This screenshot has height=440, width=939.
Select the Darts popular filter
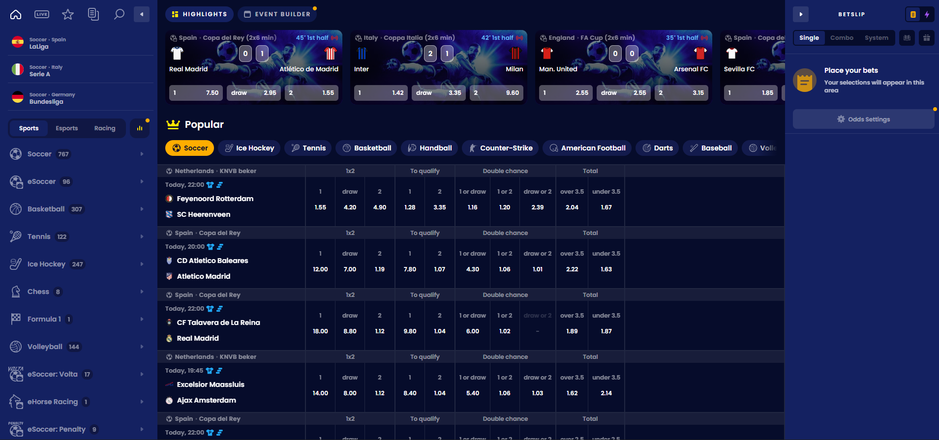click(x=657, y=148)
